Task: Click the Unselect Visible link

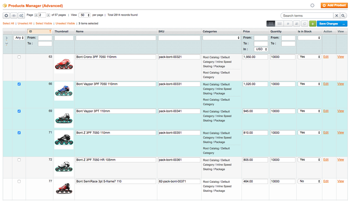Action: tap(65, 24)
